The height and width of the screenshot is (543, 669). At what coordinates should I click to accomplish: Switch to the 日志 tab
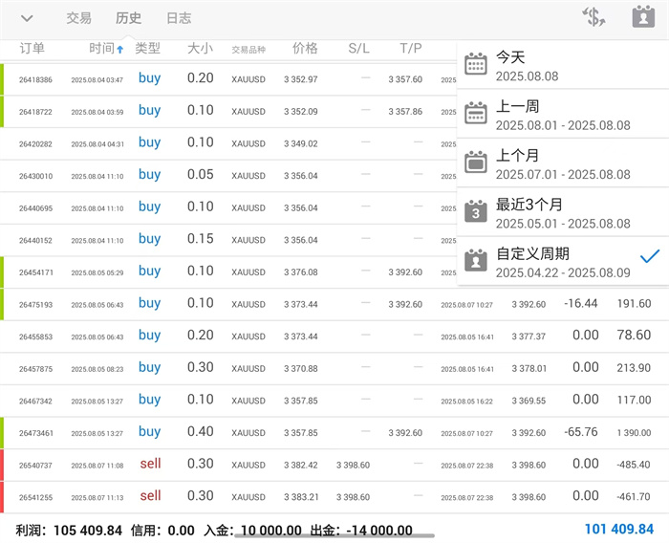[179, 18]
